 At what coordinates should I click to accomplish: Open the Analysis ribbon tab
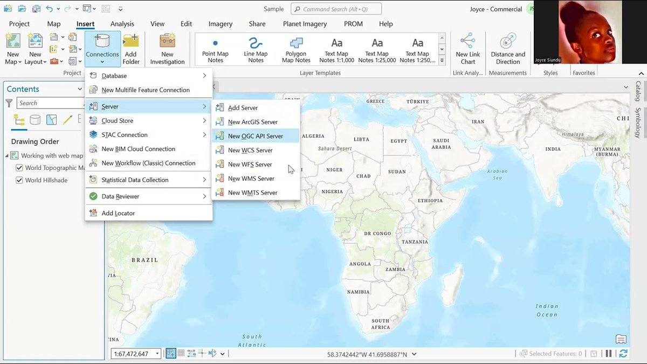point(122,24)
